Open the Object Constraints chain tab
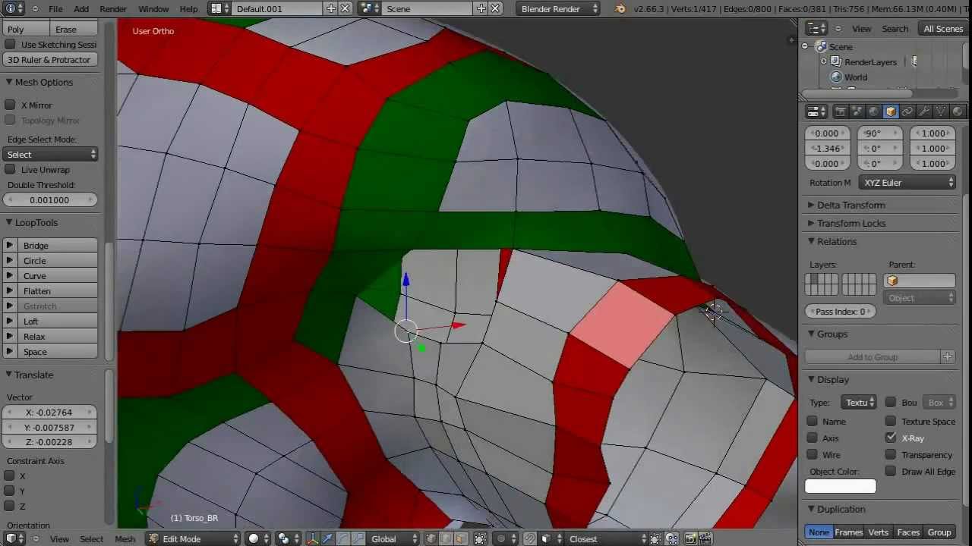 pyautogui.click(x=907, y=111)
